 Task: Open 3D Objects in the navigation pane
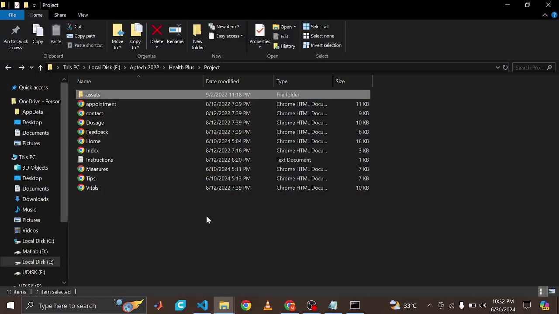click(x=35, y=167)
